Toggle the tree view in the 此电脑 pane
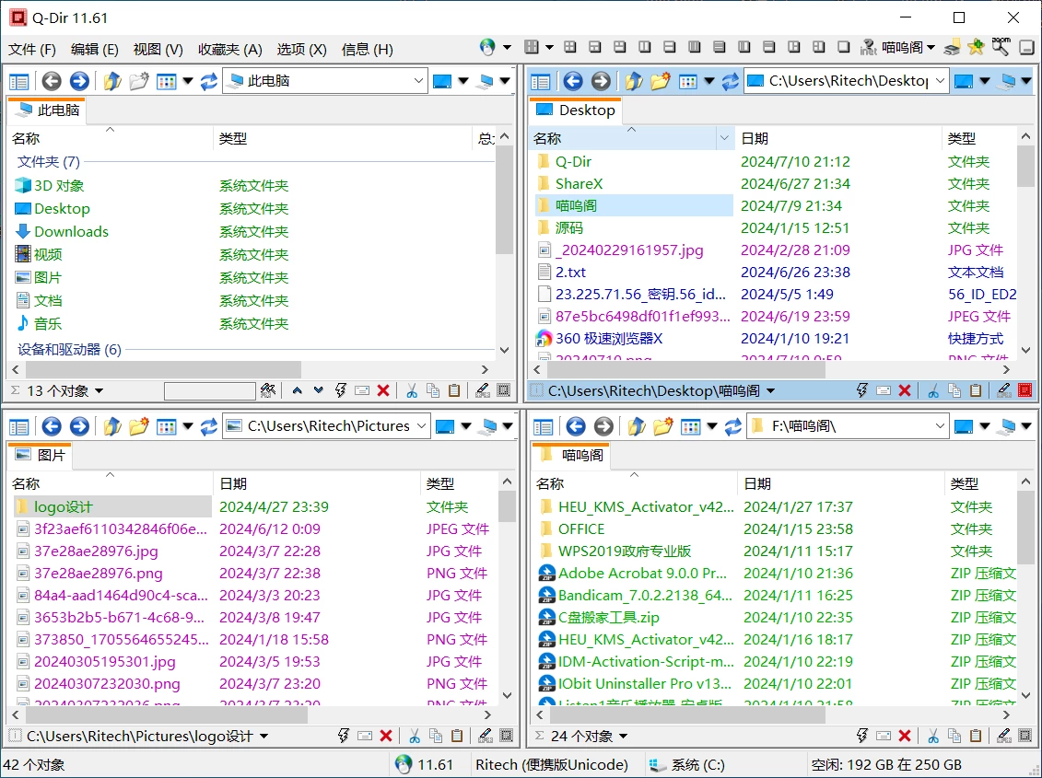Screen dimensions: 1042x778 click(x=19, y=81)
